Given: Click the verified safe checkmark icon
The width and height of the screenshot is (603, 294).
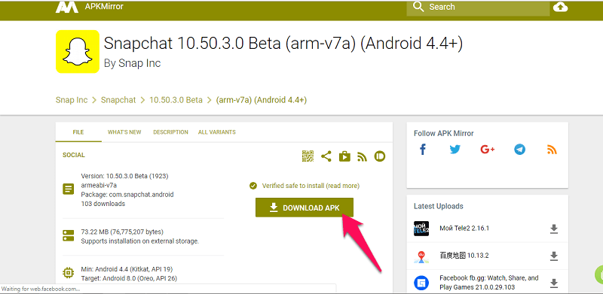Looking at the screenshot, I should [253, 186].
